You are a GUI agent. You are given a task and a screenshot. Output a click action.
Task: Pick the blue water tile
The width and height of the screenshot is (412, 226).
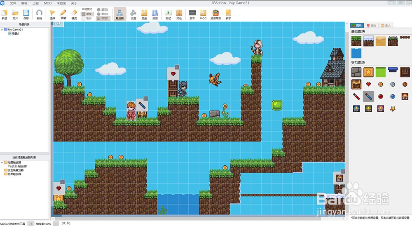coord(356,53)
